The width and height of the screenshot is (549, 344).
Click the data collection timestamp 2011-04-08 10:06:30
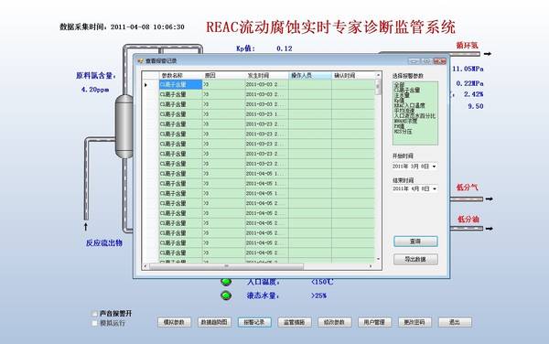[147, 27]
